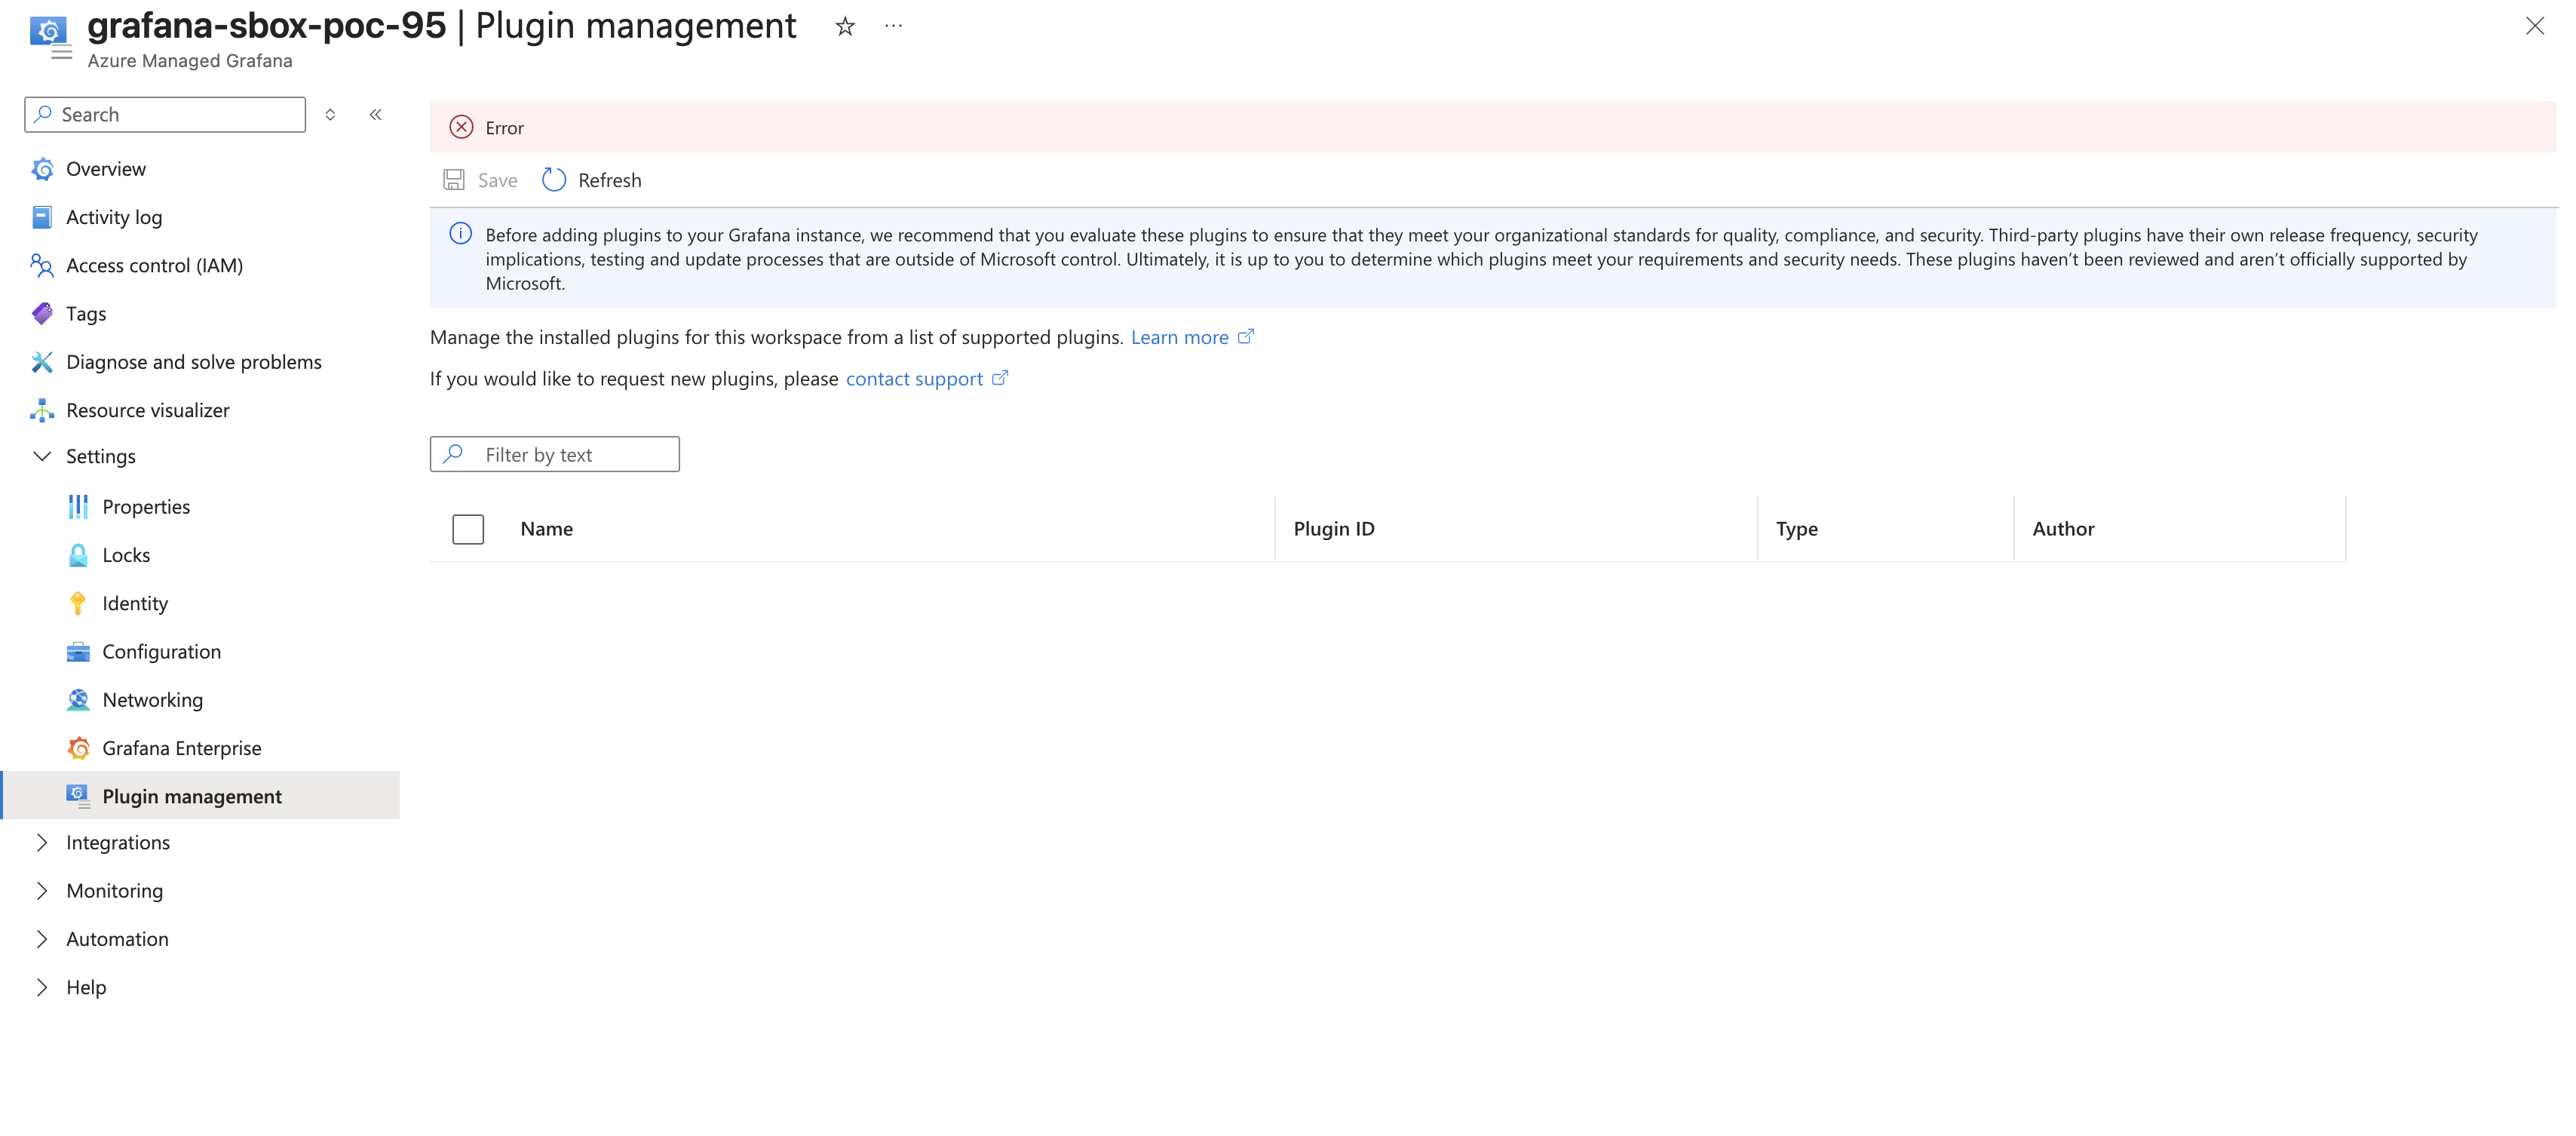Expand the Monitoring section
Viewport: 2576px width, 1136px height.
42,890
